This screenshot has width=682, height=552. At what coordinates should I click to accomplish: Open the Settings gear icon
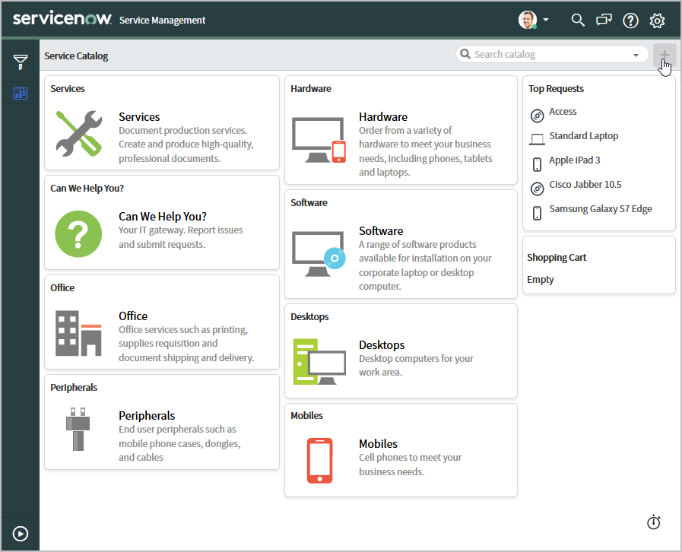coord(658,21)
